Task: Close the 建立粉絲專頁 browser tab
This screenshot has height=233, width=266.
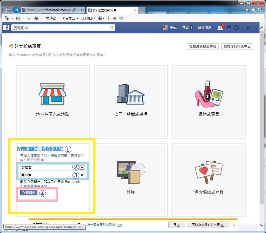Action: [x=135, y=10]
